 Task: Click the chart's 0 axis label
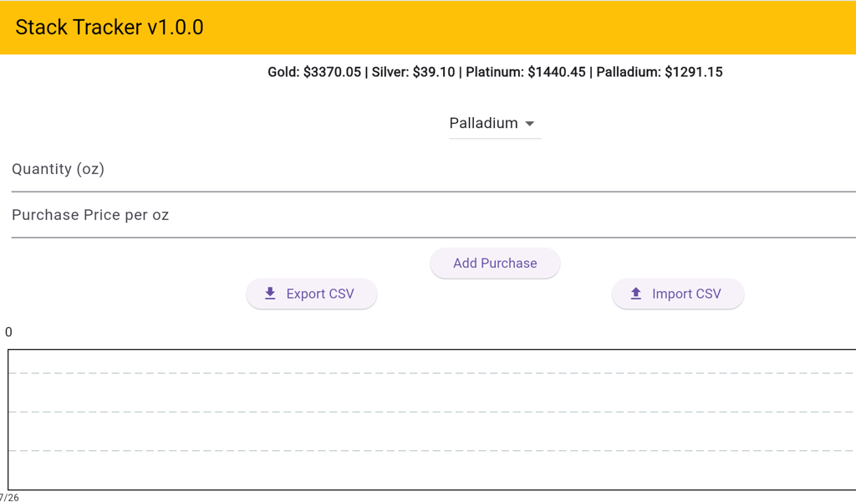point(8,332)
